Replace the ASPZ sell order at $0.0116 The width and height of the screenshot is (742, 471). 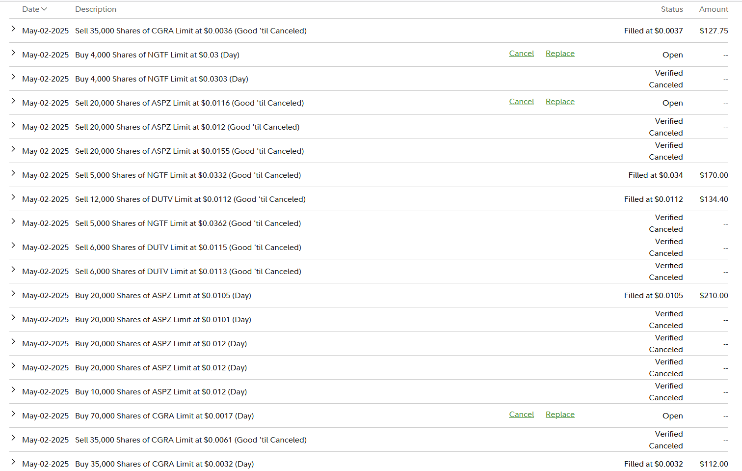[x=560, y=102]
